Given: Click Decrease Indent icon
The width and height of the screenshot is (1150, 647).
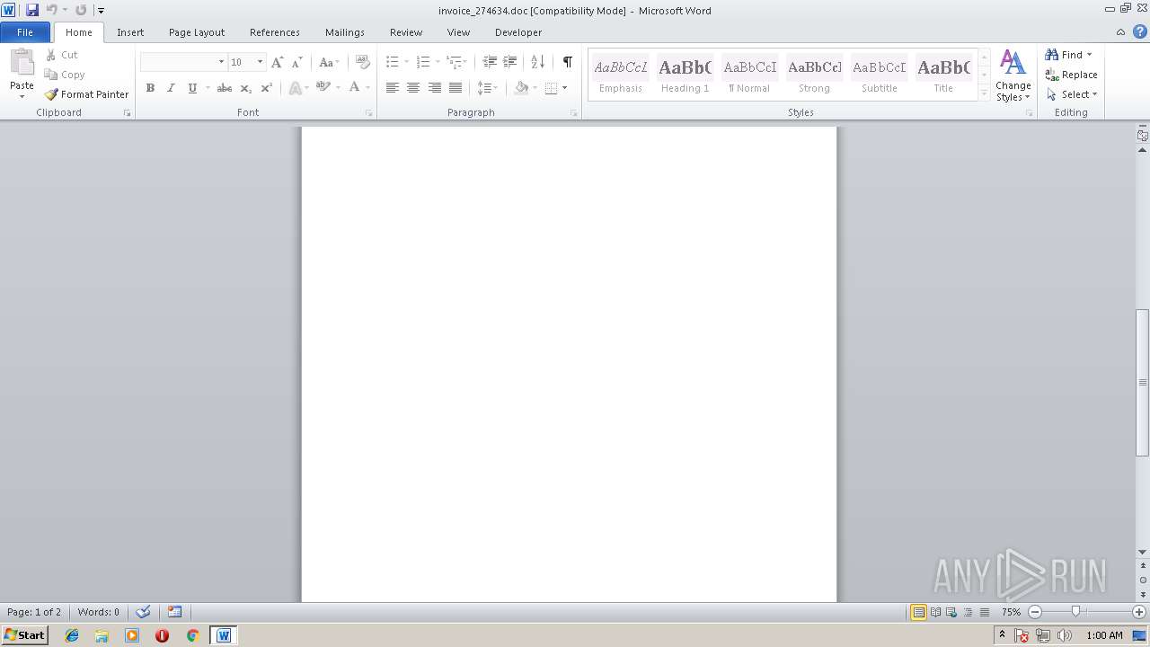Looking at the screenshot, I should pyautogui.click(x=490, y=62).
